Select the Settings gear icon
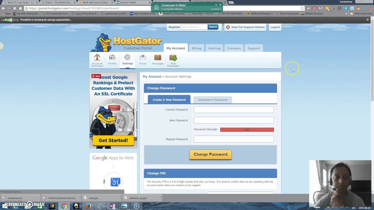The width and height of the screenshot is (374, 210). click(x=127, y=57)
